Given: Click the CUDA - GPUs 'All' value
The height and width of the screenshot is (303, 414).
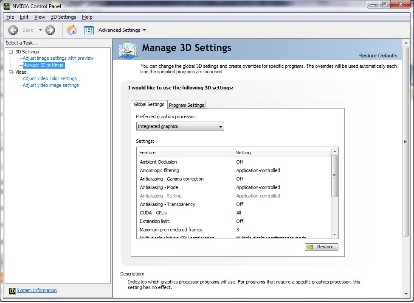Looking at the screenshot, I should click(239, 213).
